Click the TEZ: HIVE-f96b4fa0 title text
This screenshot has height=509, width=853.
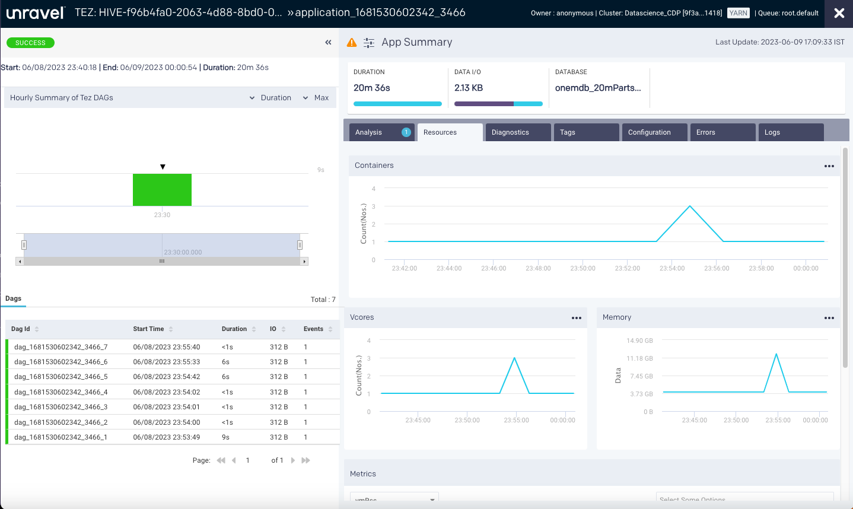pyautogui.click(x=178, y=12)
